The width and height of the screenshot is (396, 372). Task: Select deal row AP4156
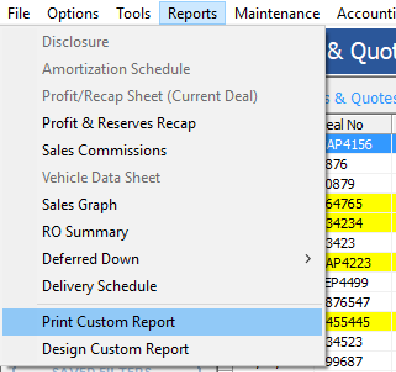pyautogui.click(x=361, y=144)
